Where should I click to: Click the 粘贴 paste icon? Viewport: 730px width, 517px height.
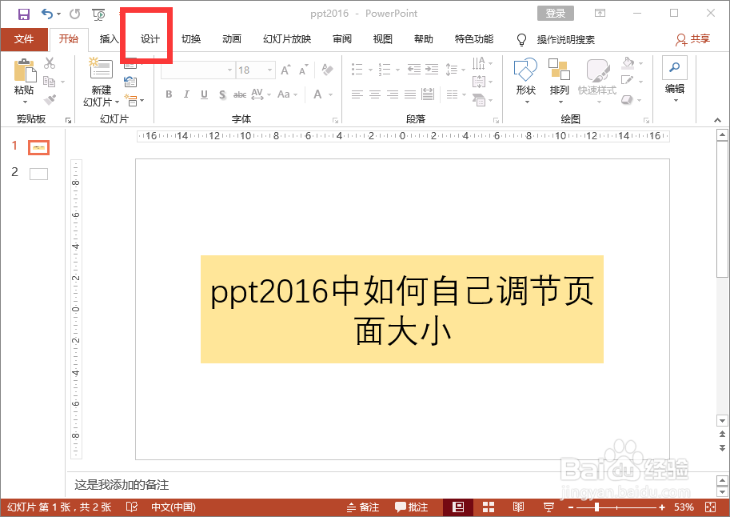(25, 70)
